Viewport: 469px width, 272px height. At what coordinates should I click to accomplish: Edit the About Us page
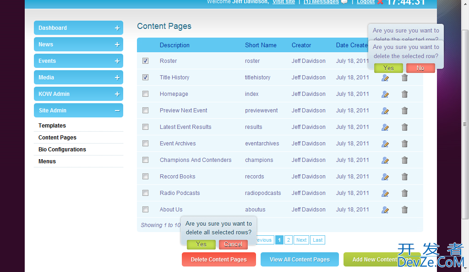[x=385, y=210]
